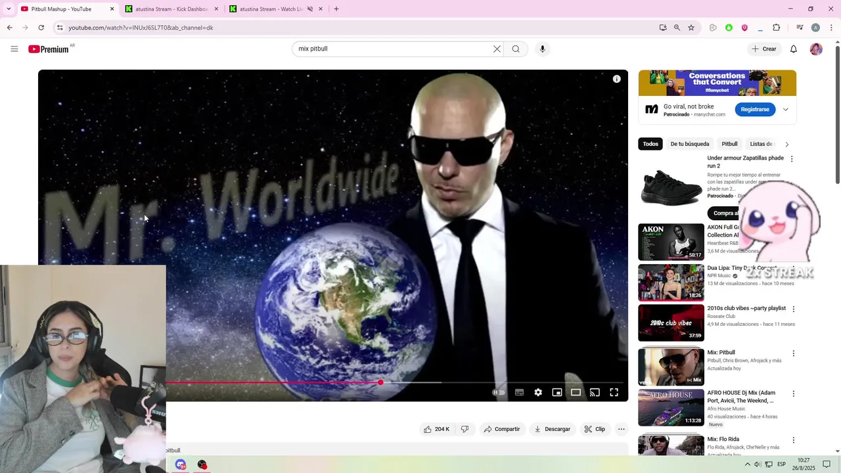This screenshot has height=473, width=841.
Task: Open the YouTube account avatar menu
Action: (816, 49)
